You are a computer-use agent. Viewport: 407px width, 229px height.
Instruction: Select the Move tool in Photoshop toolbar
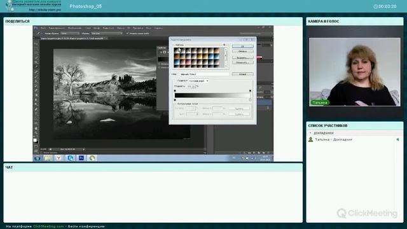[36, 43]
